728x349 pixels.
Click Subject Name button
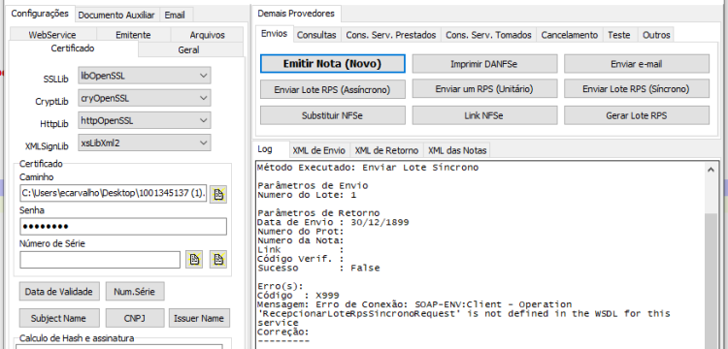[59, 318]
